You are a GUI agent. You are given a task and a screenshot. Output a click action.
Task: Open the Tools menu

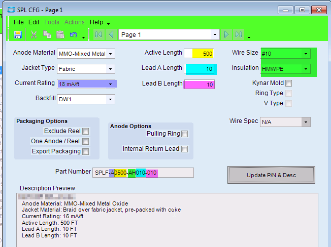(52, 22)
